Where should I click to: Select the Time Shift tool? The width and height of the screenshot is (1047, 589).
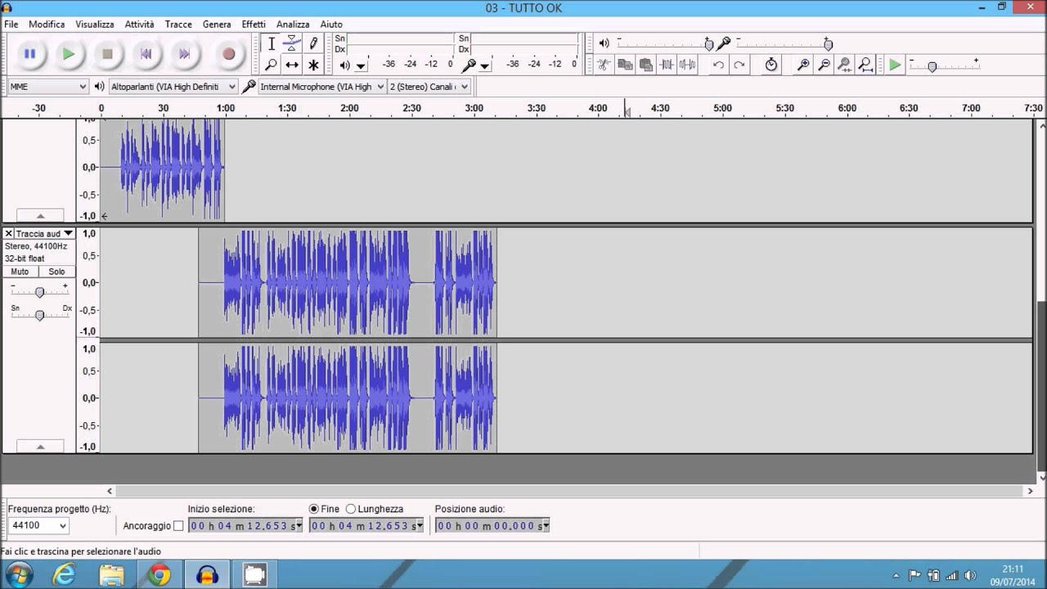click(292, 65)
